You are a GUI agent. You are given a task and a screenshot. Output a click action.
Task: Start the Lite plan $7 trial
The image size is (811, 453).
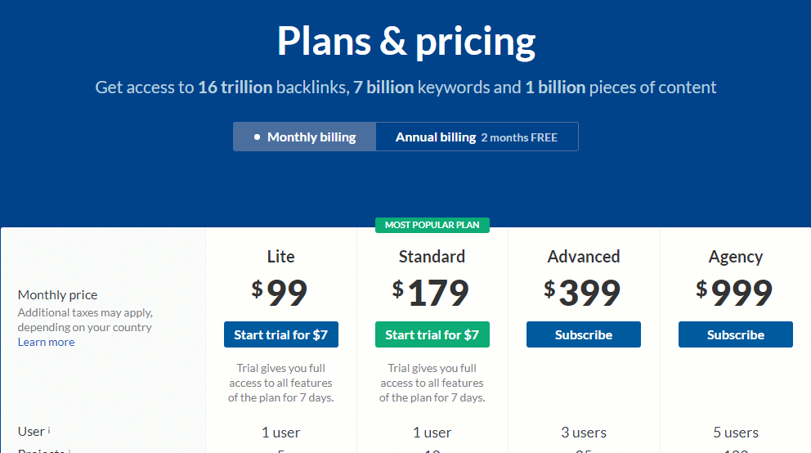(281, 334)
